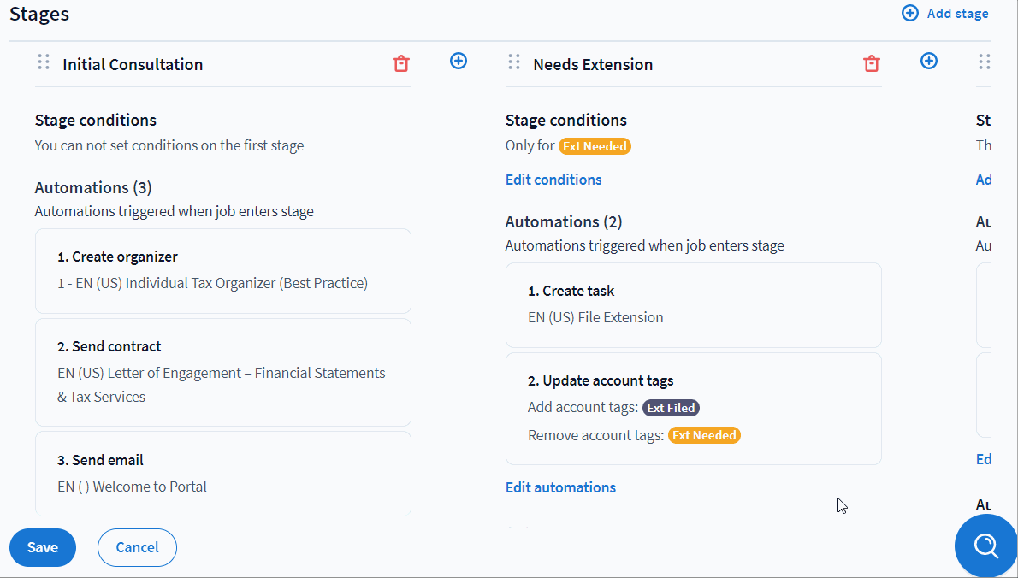Click the Ext Filed tag badge
The image size is (1018, 578).
coord(671,408)
